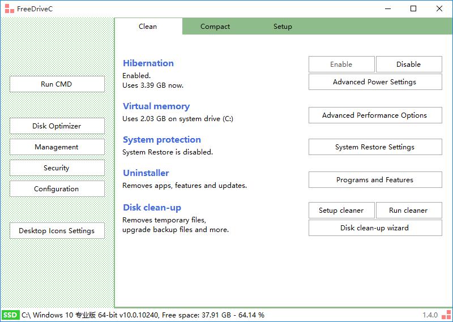Open System Restore Settings
The height and width of the screenshot is (322, 453).
point(375,147)
